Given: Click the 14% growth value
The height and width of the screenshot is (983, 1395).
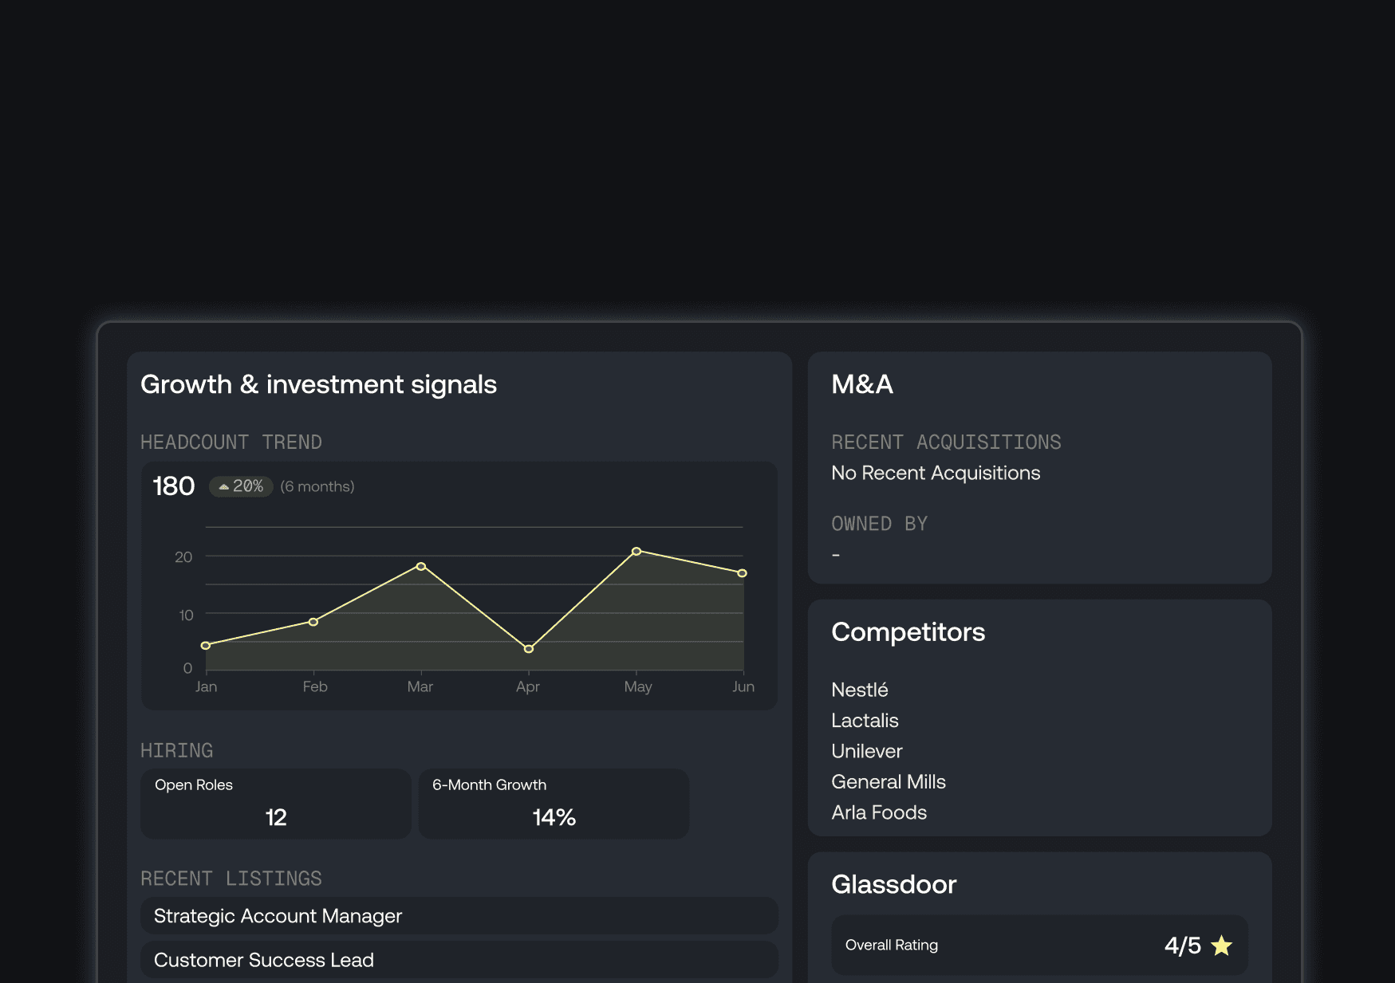Looking at the screenshot, I should point(554,817).
